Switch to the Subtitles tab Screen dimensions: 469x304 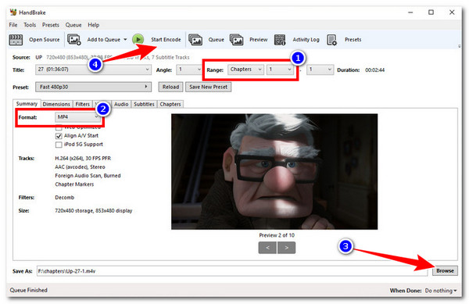tap(144, 104)
